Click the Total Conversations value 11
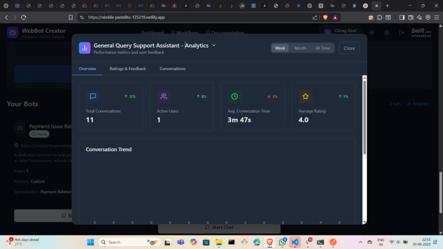Screen dimensions: 443x249 coord(90,120)
